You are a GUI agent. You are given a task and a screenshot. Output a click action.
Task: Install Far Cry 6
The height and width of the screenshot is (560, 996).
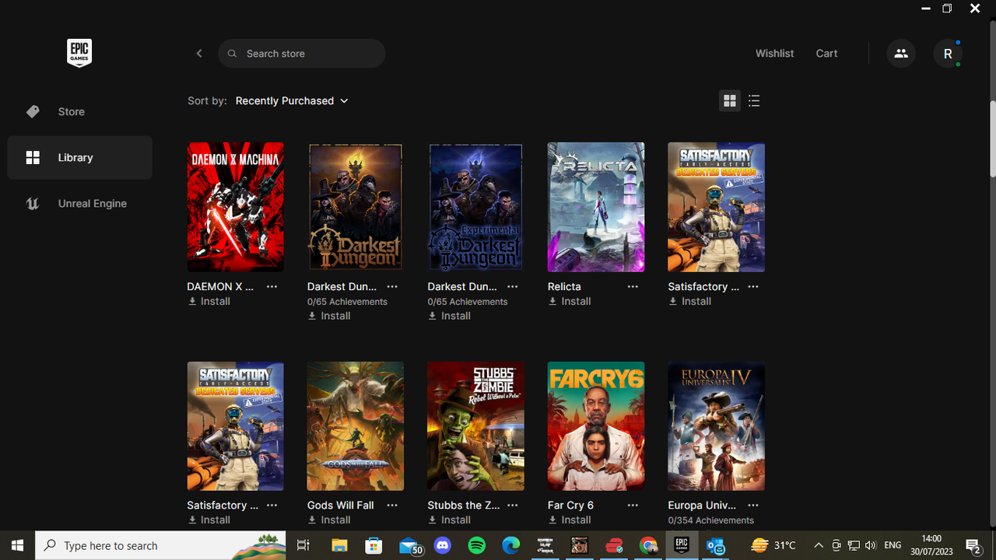570,520
